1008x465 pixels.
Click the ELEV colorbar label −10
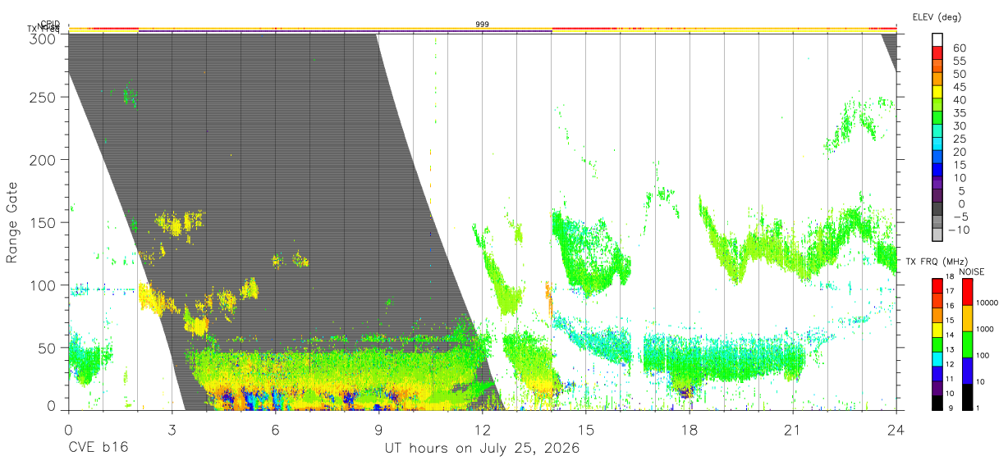959,230
